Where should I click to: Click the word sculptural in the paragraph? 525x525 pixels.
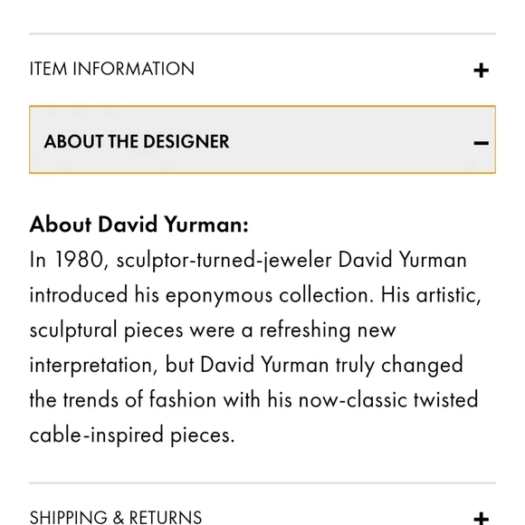point(73,330)
